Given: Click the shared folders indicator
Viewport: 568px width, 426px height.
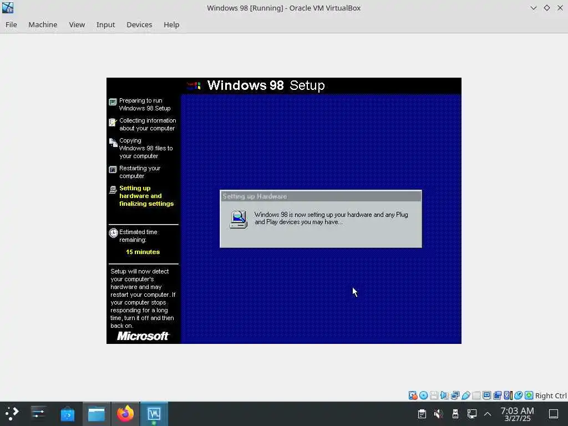Looking at the screenshot, I should click(x=476, y=395).
